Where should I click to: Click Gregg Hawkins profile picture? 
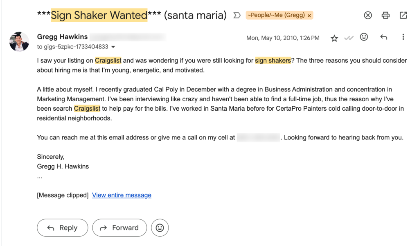19,42
